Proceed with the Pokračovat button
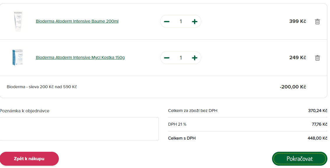Screen dimensions: 330x168 (299, 159)
